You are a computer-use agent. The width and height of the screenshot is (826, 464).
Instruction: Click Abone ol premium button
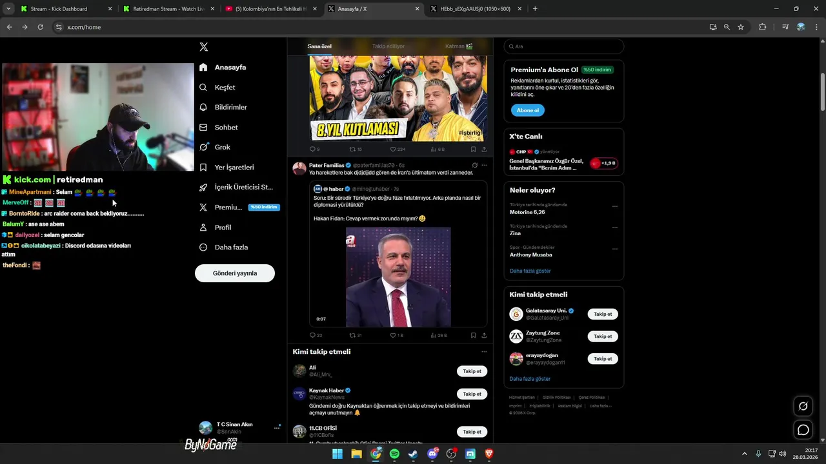tap(528, 110)
